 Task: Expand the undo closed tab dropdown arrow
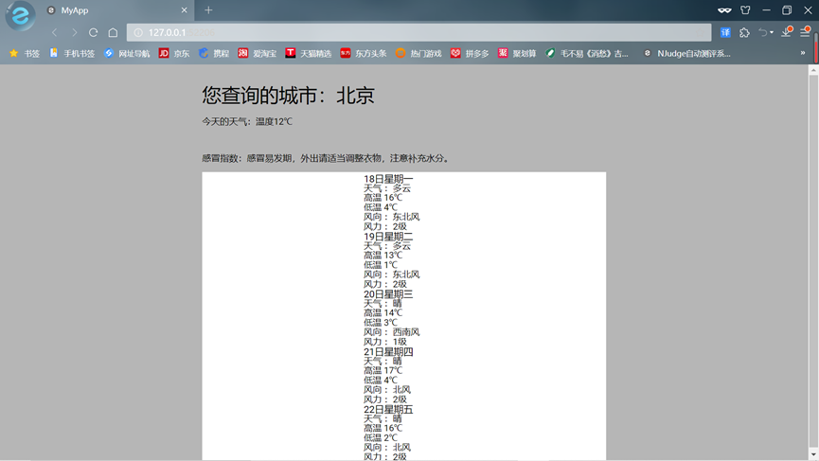coord(772,32)
